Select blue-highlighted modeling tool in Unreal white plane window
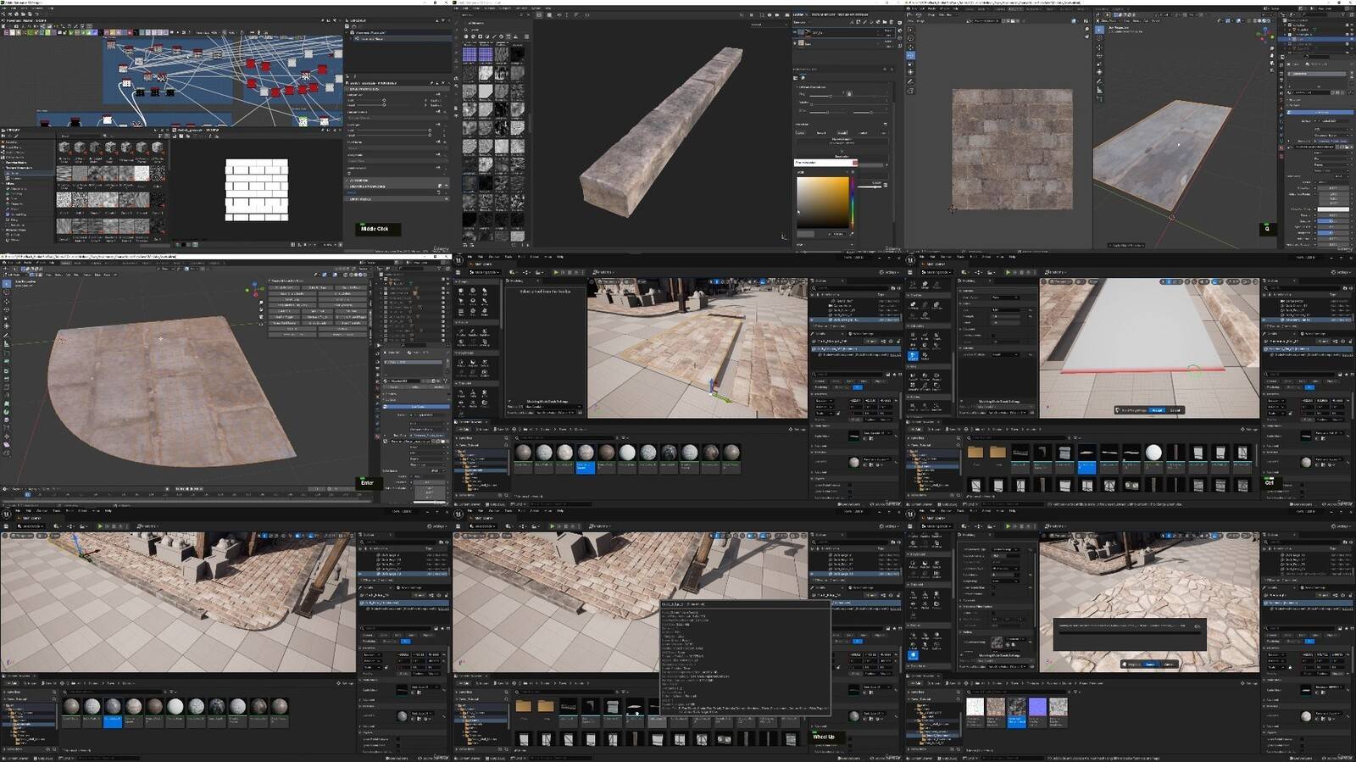The height and width of the screenshot is (762, 1356). coord(913,355)
